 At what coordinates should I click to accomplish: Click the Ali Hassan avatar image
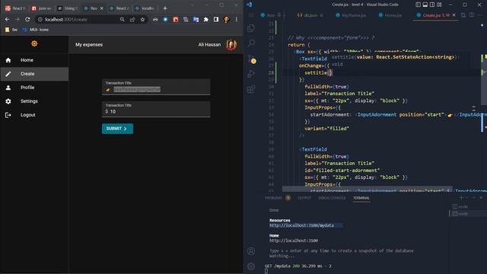click(x=231, y=45)
